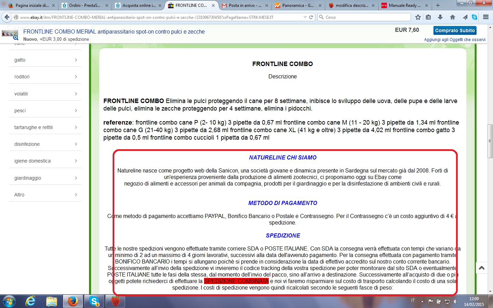Open a new browser tab
Screen dimensions: 493x308
pyautogui.click(x=438, y=5)
